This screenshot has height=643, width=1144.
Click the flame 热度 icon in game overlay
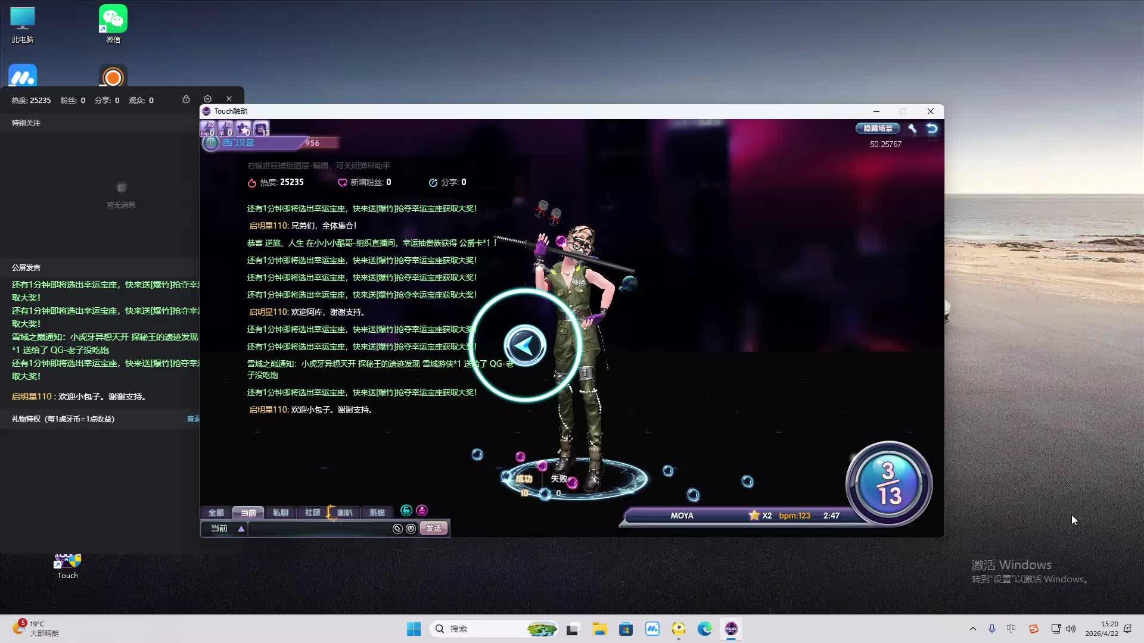coord(252,183)
